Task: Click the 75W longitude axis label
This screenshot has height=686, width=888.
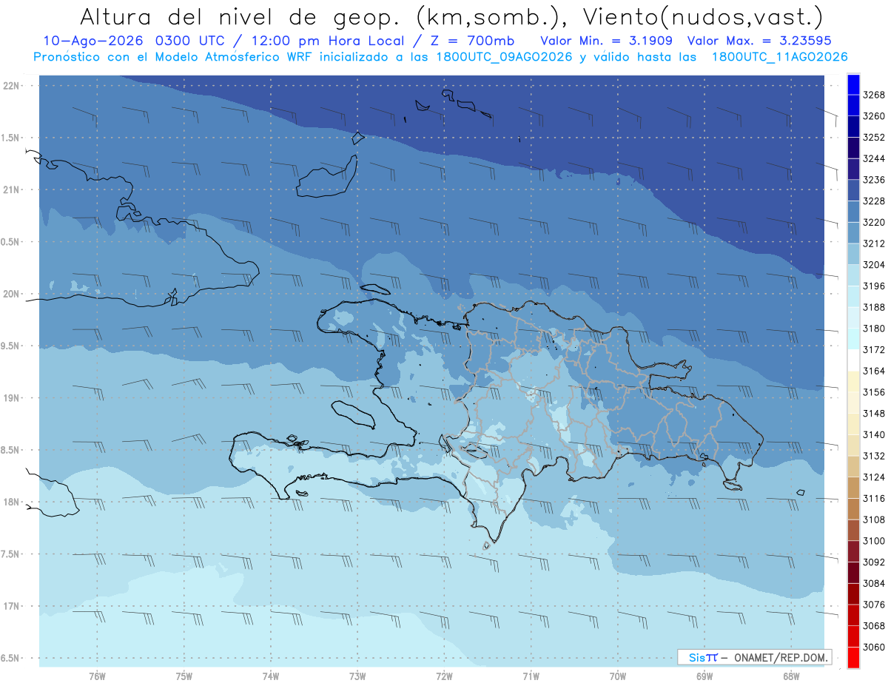Action: 184,676
